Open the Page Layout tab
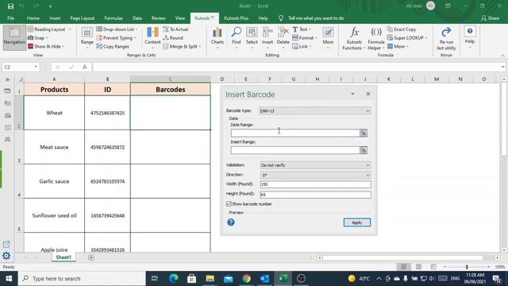This screenshot has width=508, height=286. coord(83,18)
